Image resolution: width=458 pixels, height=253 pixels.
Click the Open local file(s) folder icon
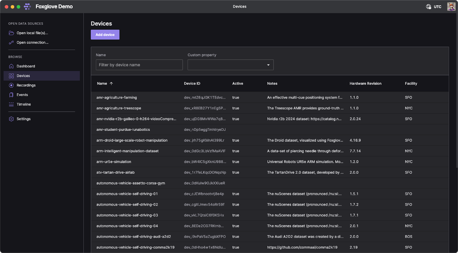point(11,33)
